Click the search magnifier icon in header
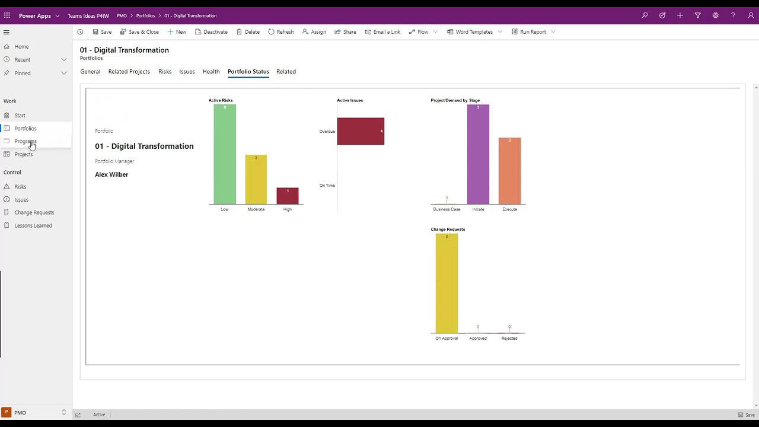The image size is (759, 427). 645,15
